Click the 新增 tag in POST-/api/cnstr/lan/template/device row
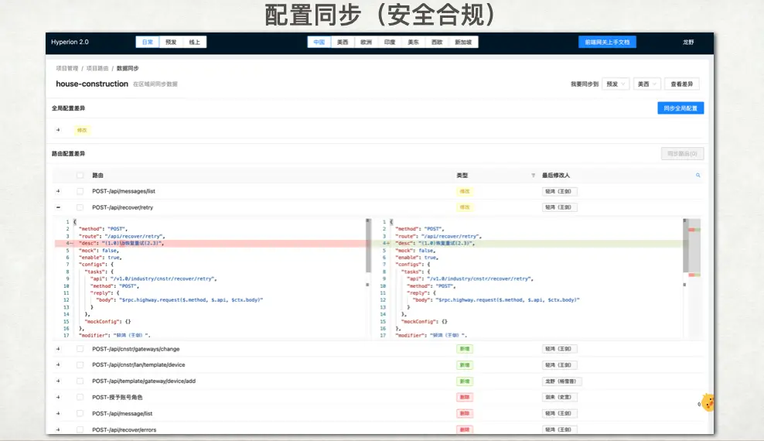764x441 pixels. 465,365
